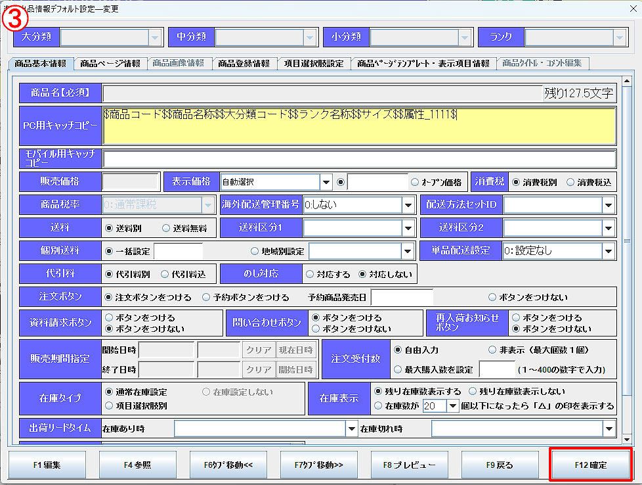The width and height of the screenshot is (642, 485).
Task: Click the F8 プレビュー button
Action: coord(409,465)
